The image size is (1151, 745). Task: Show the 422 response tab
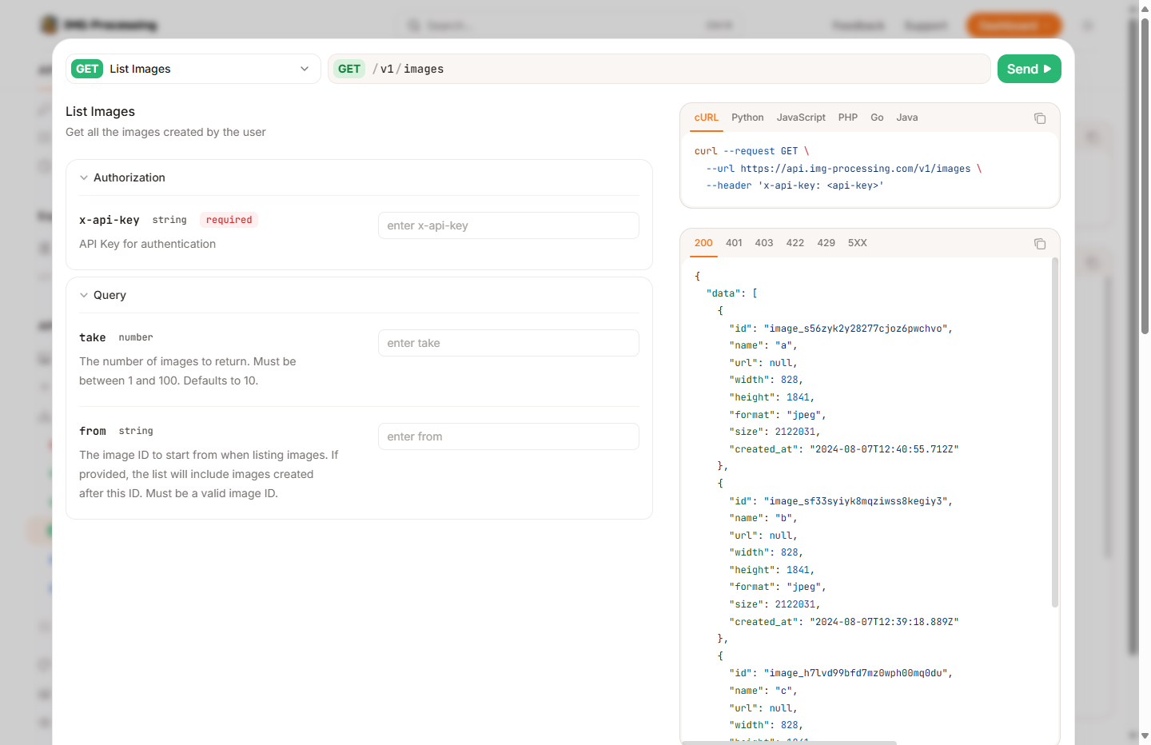click(x=795, y=243)
